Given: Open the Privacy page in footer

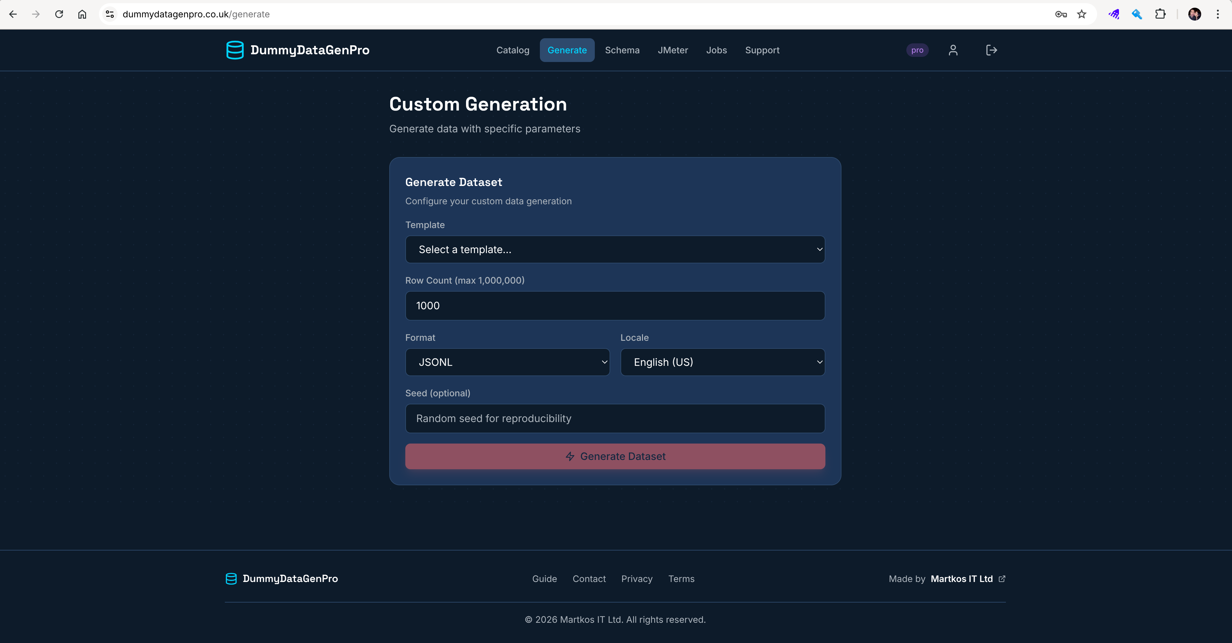Looking at the screenshot, I should 636,579.
